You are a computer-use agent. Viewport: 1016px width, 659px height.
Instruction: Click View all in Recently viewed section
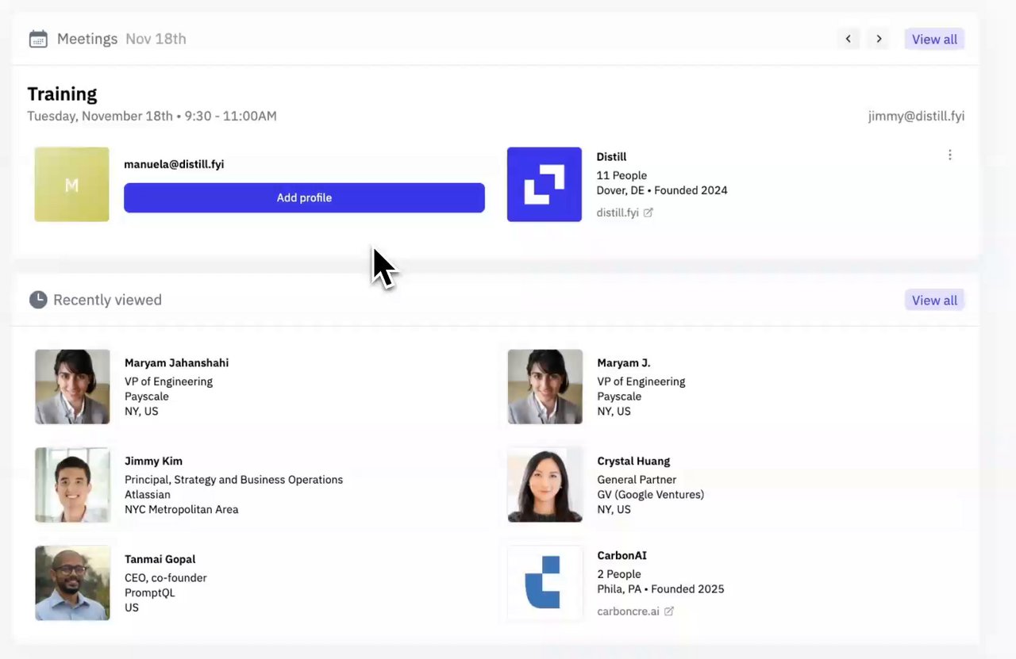pos(934,300)
